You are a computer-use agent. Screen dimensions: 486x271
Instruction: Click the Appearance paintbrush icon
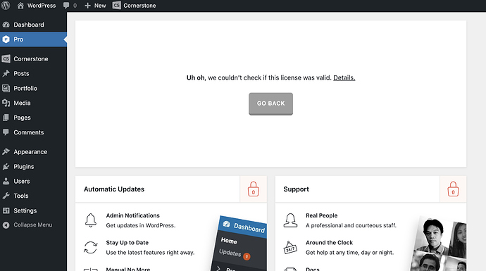(x=6, y=152)
